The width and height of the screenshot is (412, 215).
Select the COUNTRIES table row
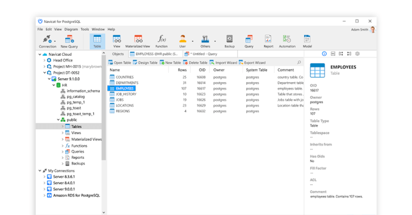tap(206, 77)
